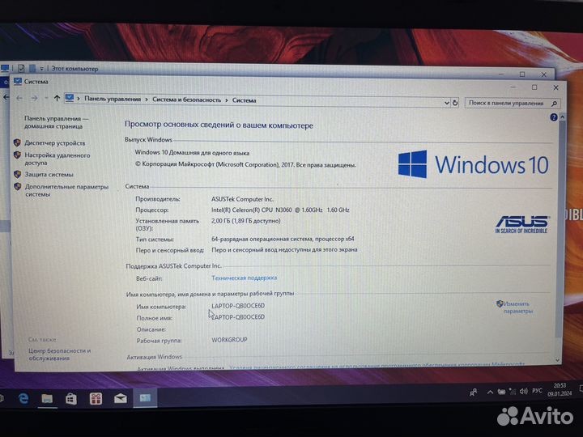Click the Техническая поддержка website link

(x=244, y=278)
